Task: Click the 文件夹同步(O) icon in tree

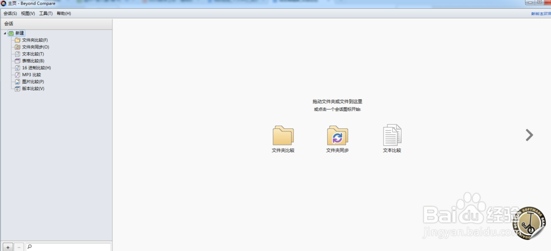Action: (x=18, y=47)
